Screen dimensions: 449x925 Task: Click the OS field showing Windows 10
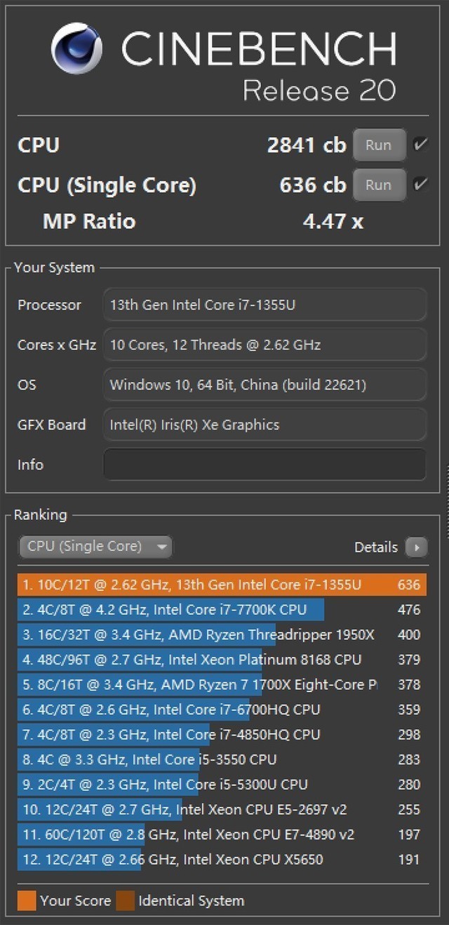[x=264, y=385]
